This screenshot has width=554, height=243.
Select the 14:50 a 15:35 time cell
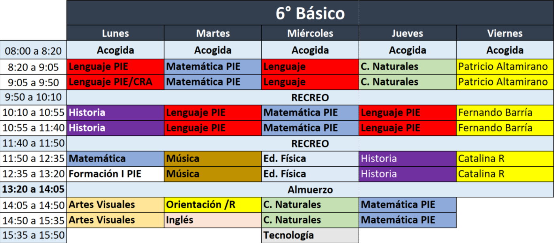pyautogui.click(x=33, y=220)
